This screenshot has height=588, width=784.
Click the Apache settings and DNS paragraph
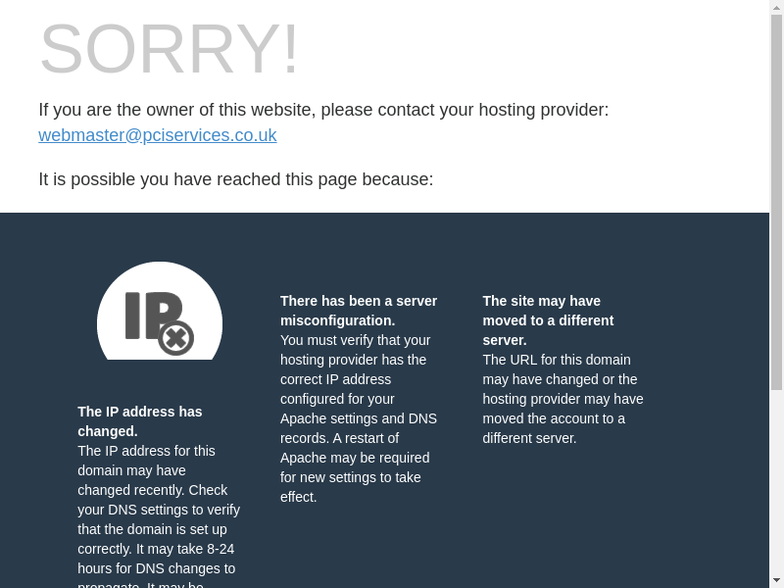359,418
